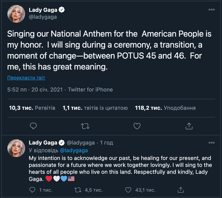Click the share icon under the main tweet
This screenshot has height=198, width=222.
tap(189, 126)
